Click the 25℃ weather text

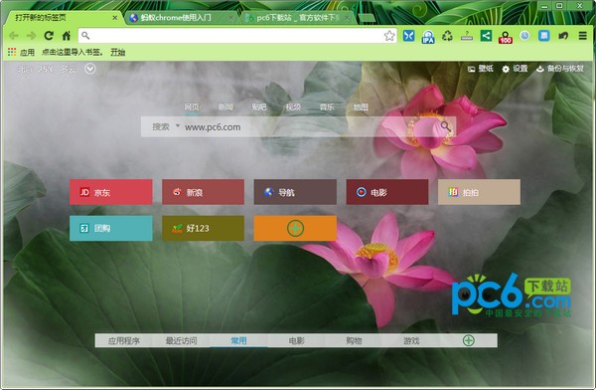[47, 70]
